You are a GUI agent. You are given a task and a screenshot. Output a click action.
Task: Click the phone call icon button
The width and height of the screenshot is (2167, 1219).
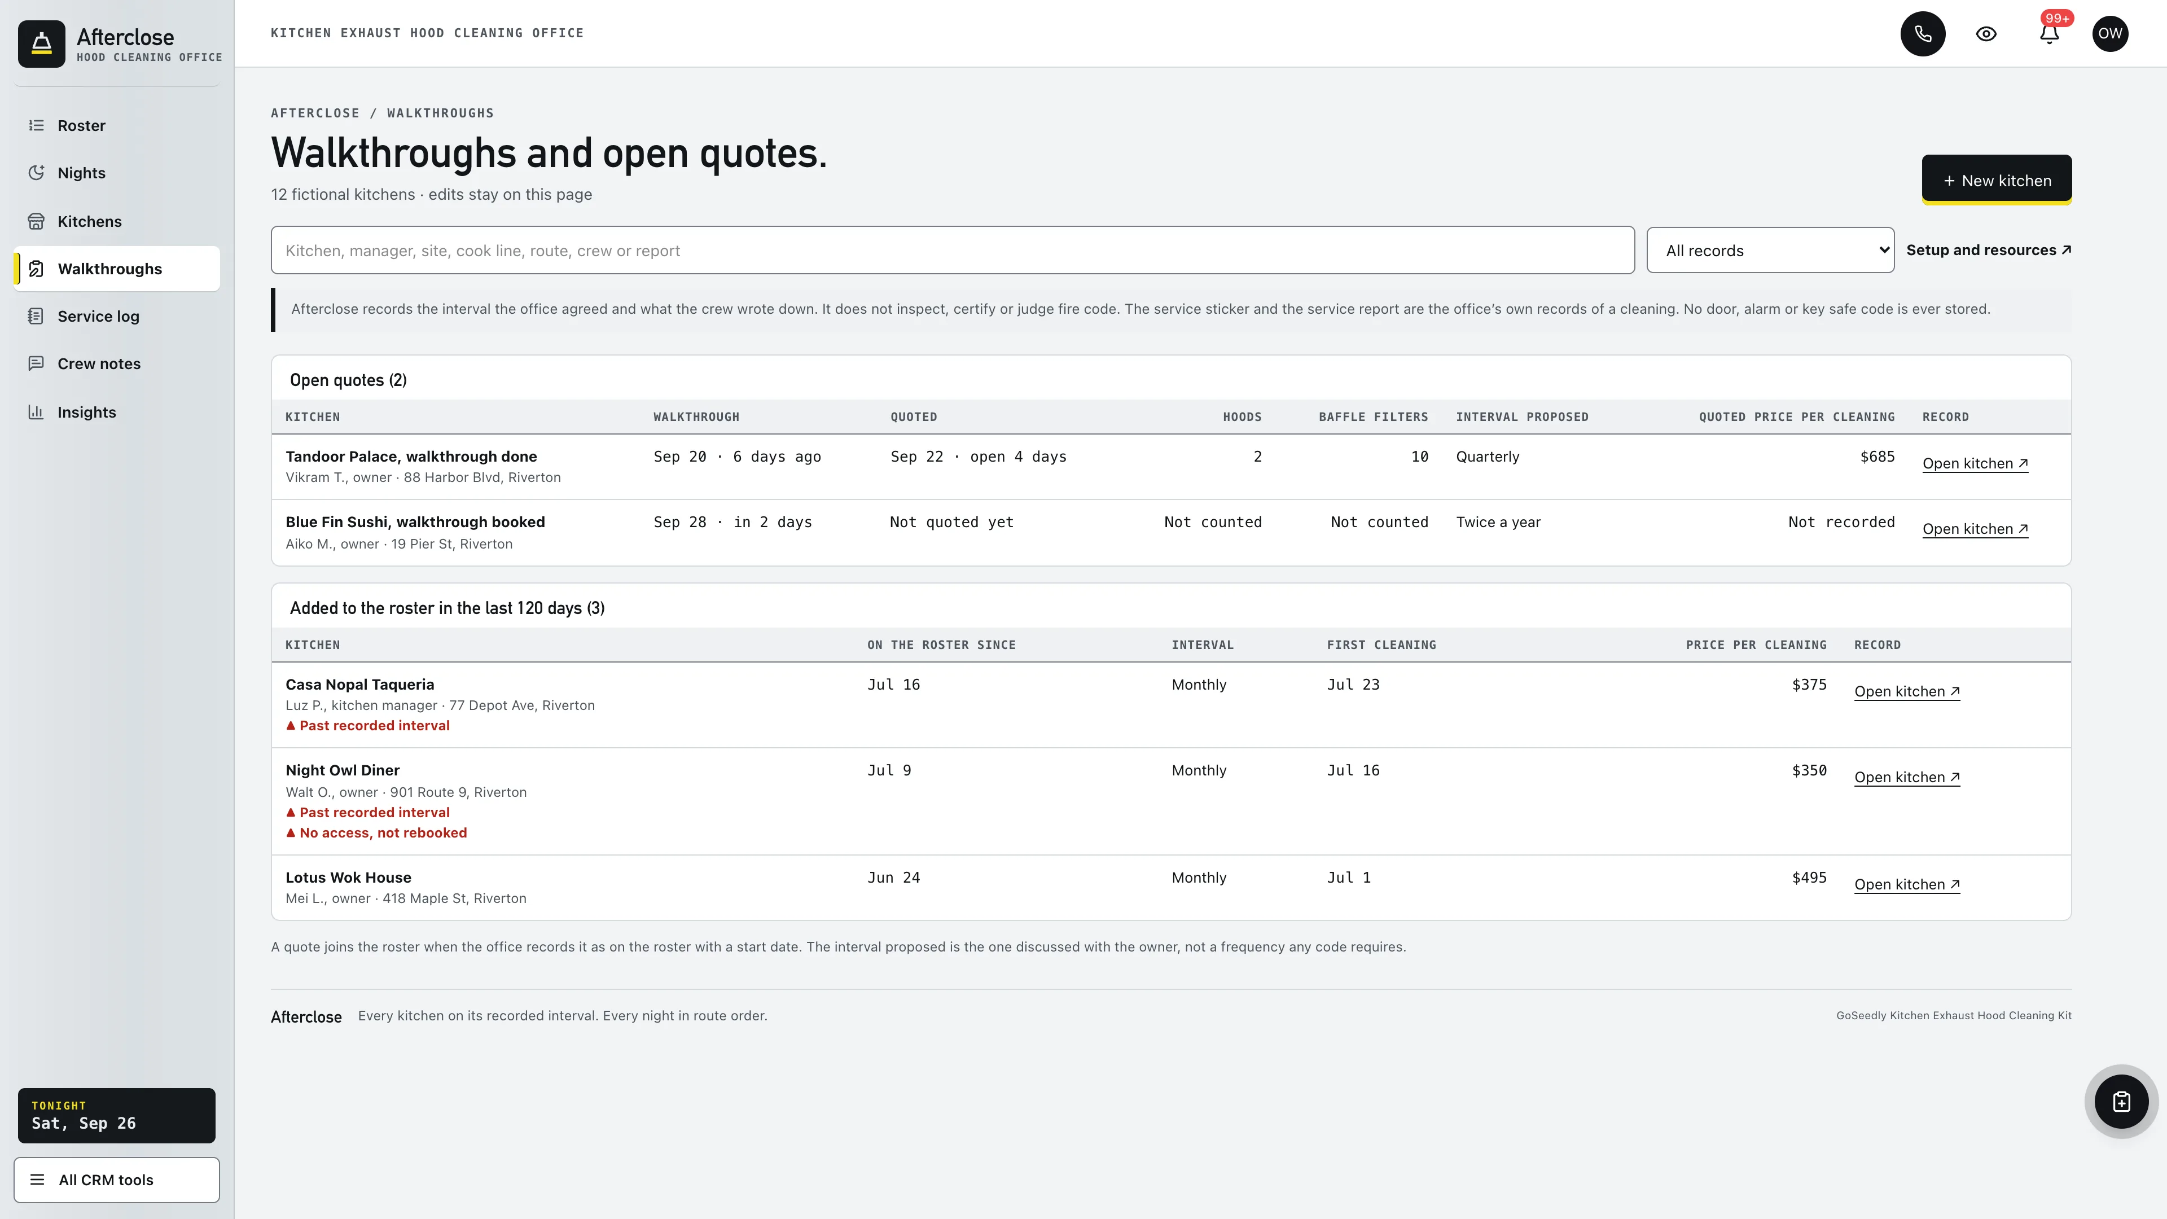coord(1923,34)
